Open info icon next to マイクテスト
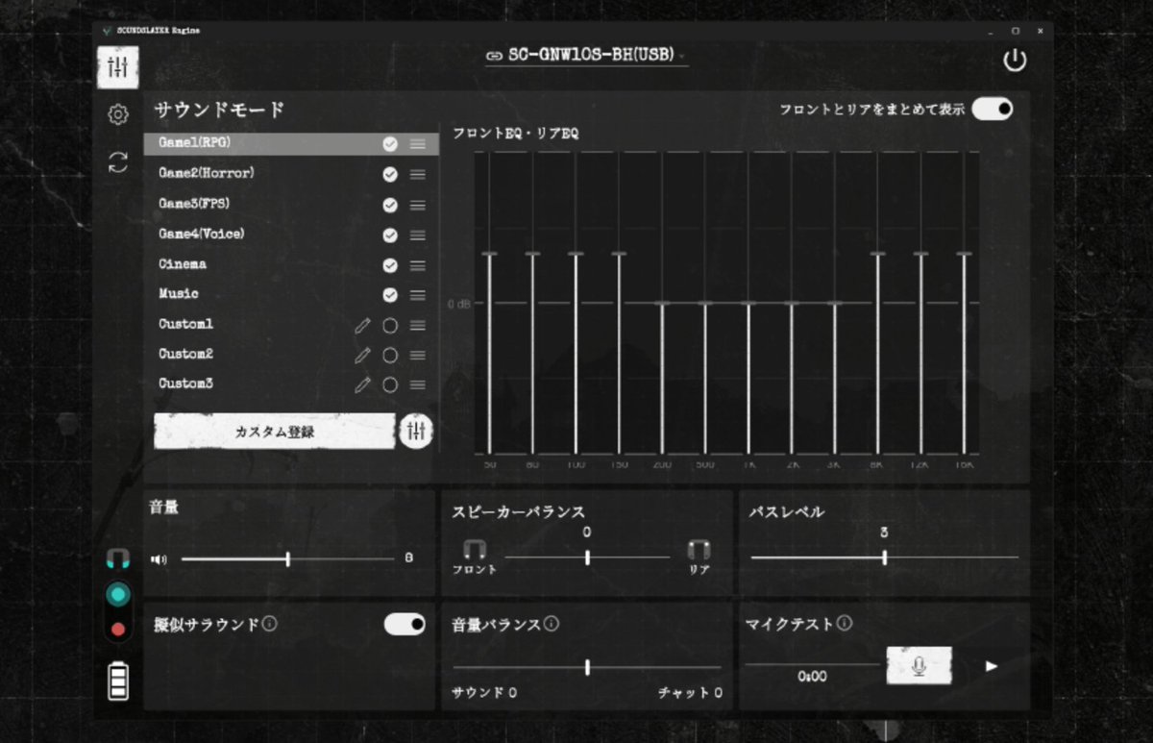The height and width of the screenshot is (743, 1153). point(844,624)
